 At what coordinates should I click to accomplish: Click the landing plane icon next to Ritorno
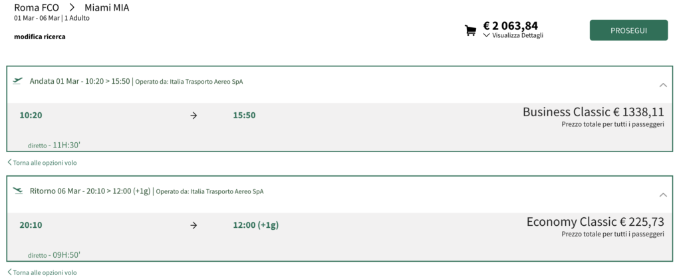pyautogui.click(x=17, y=191)
